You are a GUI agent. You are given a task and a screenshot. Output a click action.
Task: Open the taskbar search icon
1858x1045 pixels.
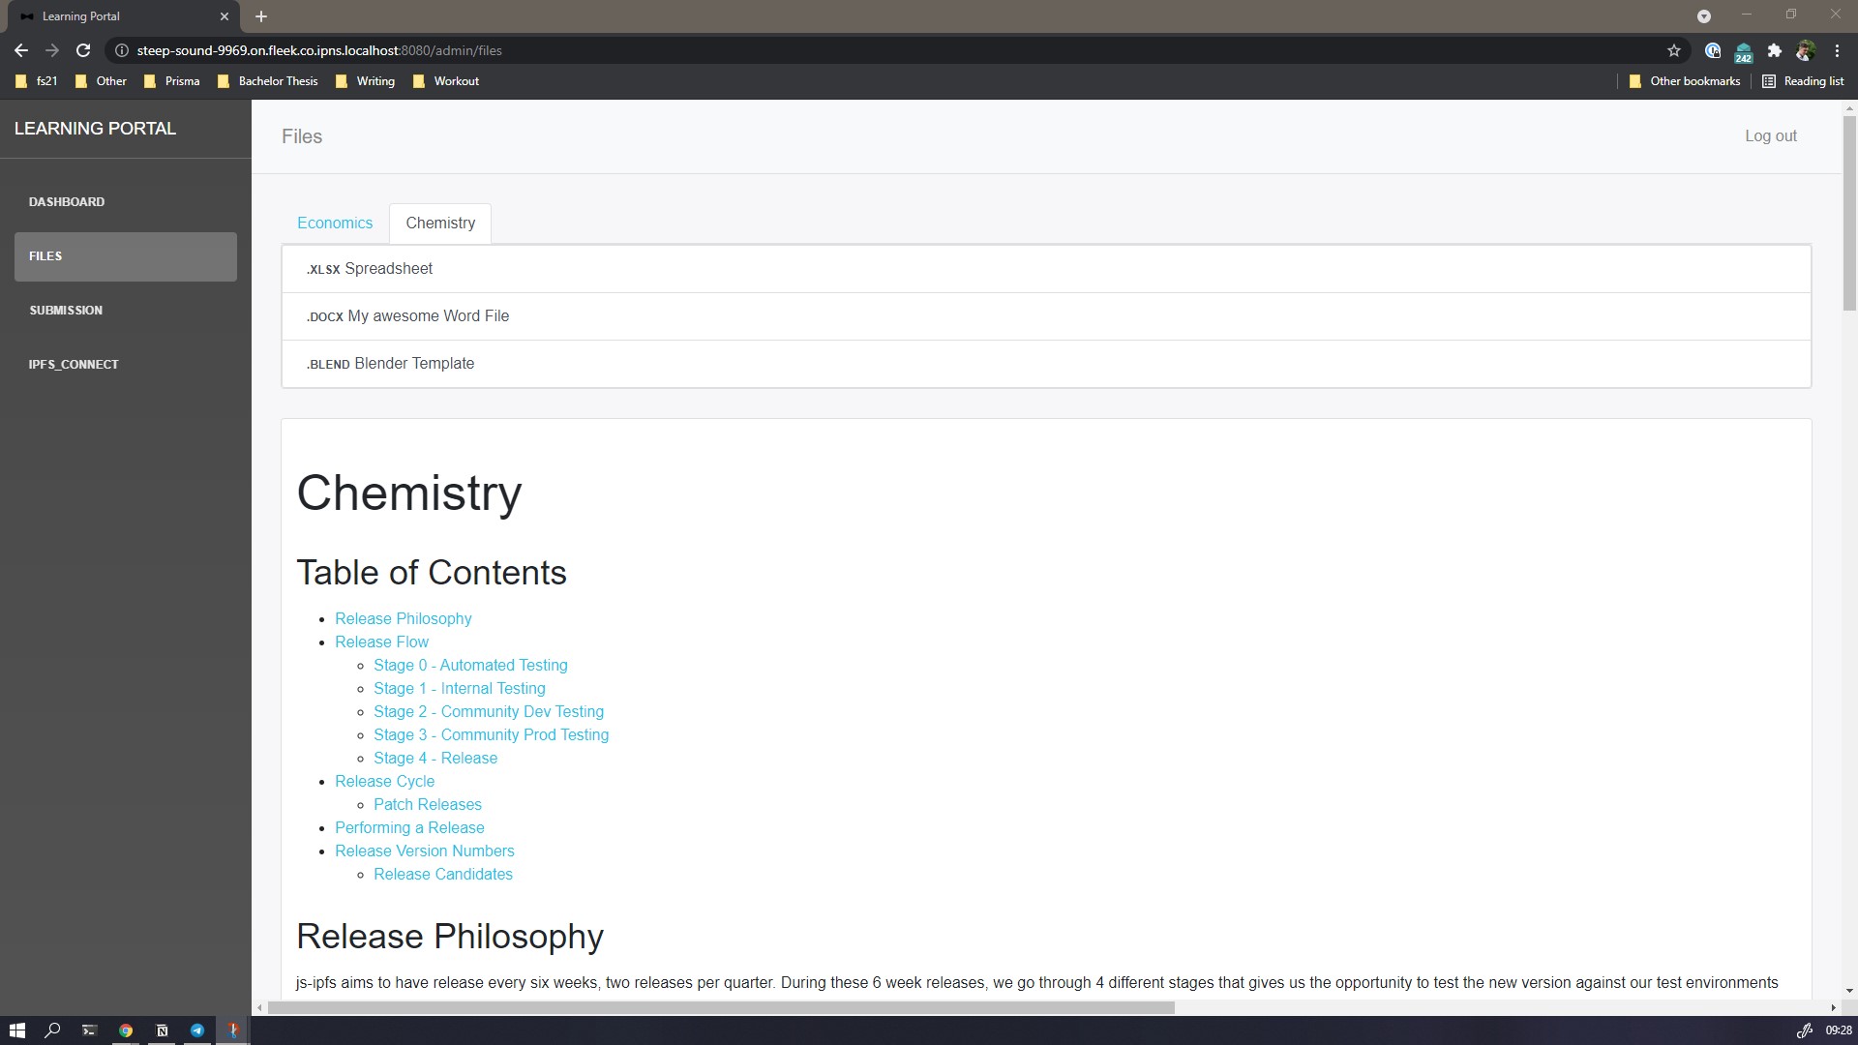click(53, 1030)
